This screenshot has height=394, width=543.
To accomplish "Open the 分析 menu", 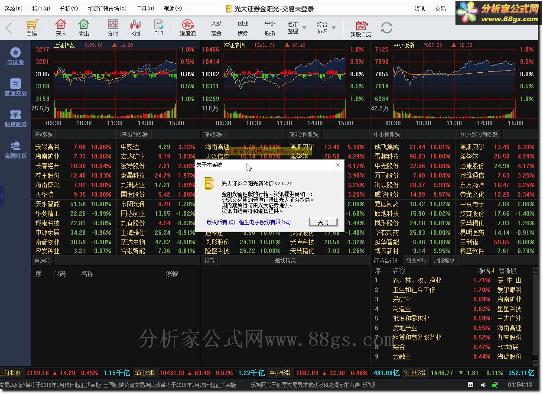I will pyautogui.click(x=69, y=9).
